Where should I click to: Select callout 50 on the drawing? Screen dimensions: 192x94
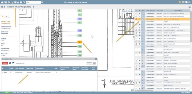[79, 36]
